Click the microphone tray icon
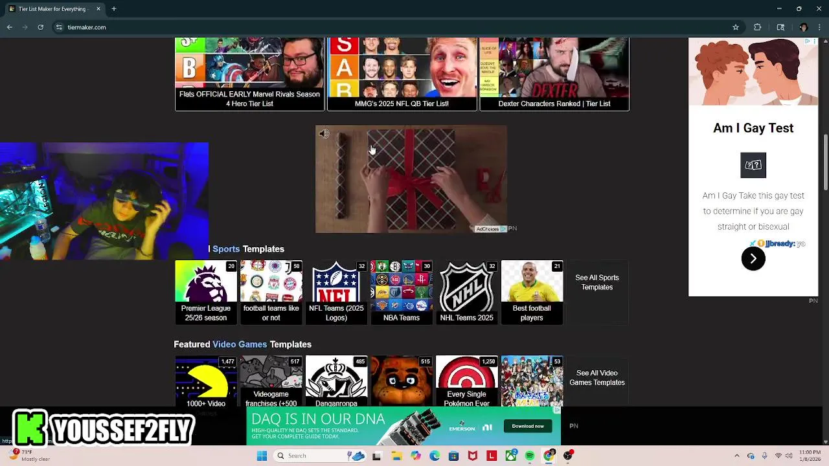The width and height of the screenshot is (829, 466). click(765, 456)
